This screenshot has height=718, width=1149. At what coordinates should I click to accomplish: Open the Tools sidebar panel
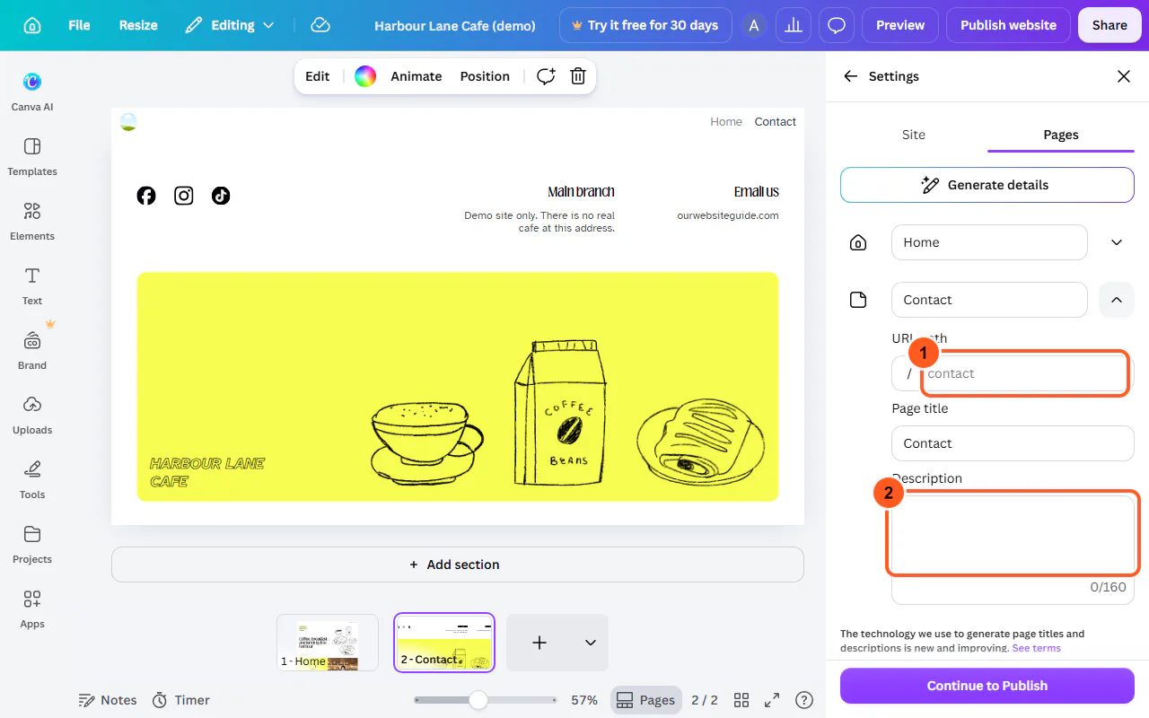click(x=32, y=479)
